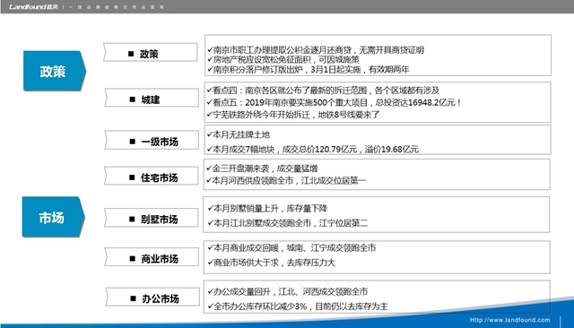Click the 看点五 2019年南京 500个重大项目 line
574x328 pixels.
[x=334, y=102]
